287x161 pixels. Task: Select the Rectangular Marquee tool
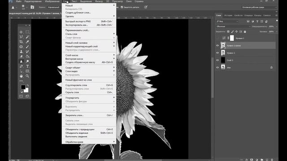click(x=27, y=32)
